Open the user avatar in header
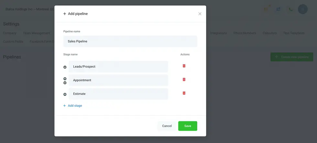Viewport: 317px width, 143px height. coord(303,9)
